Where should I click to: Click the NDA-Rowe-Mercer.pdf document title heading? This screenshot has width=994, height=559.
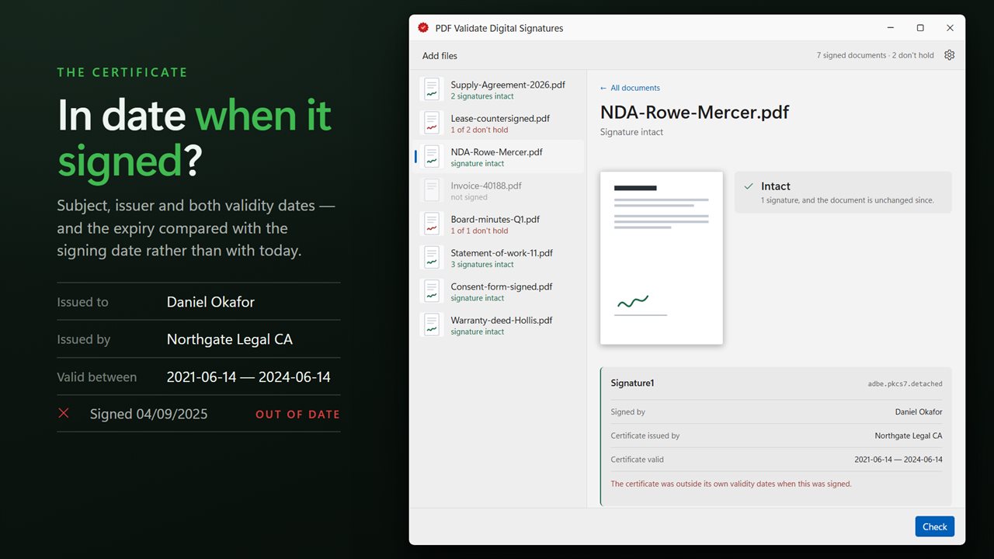(x=694, y=113)
